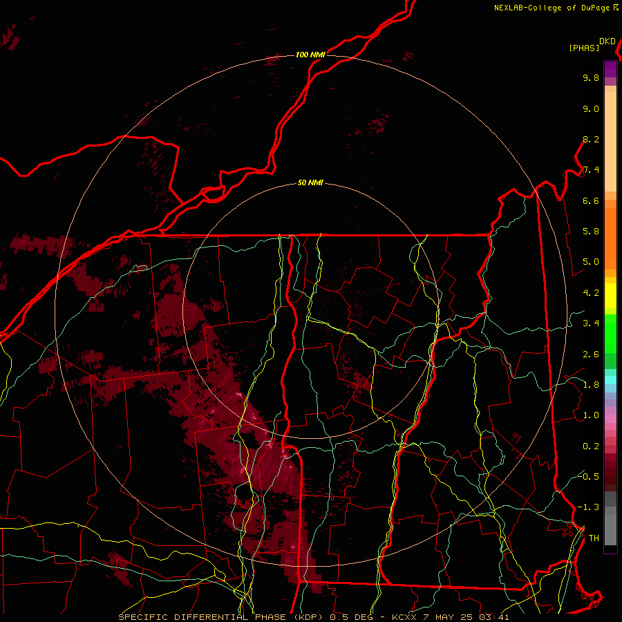Click the 5.8 value on the color scale

tap(591, 231)
